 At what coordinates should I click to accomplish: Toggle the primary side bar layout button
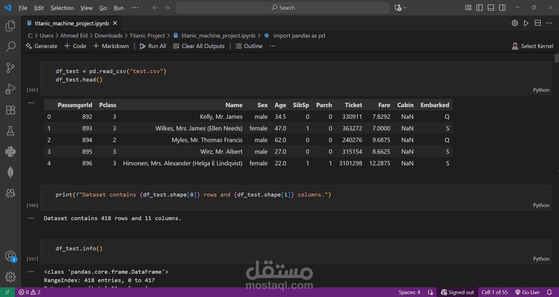tap(479, 8)
